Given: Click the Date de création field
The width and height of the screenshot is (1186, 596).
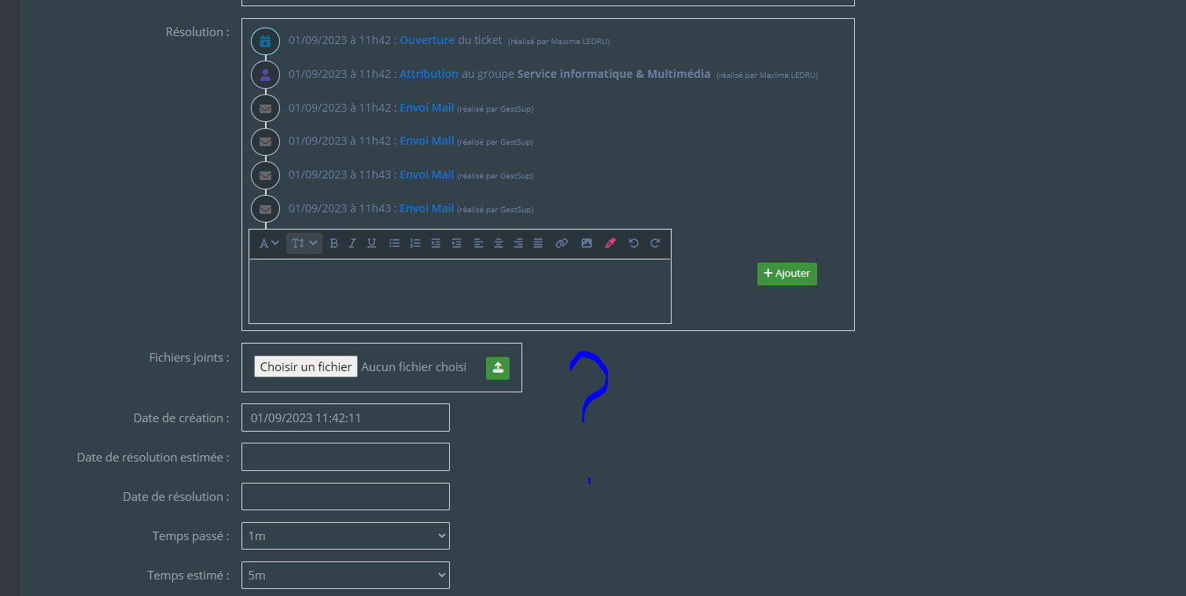Looking at the screenshot, I should point(345,418).
